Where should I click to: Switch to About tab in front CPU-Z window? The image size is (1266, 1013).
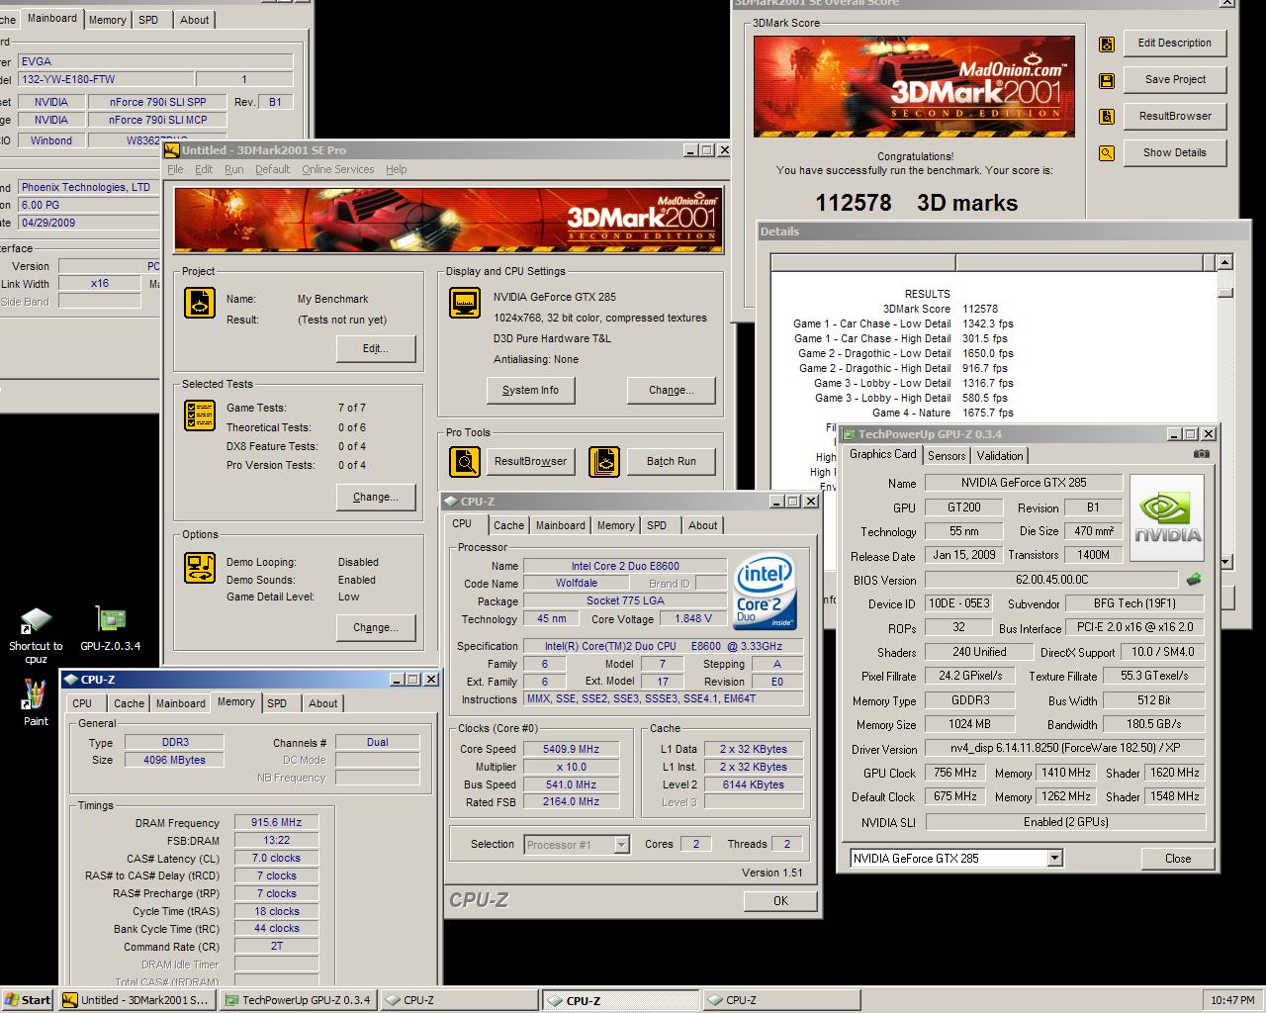(x=703, y=525)
